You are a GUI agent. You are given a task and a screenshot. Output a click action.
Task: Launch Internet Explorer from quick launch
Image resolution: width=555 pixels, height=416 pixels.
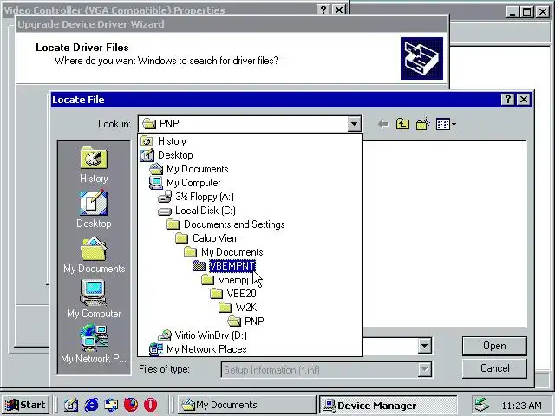tap(91, 405)
